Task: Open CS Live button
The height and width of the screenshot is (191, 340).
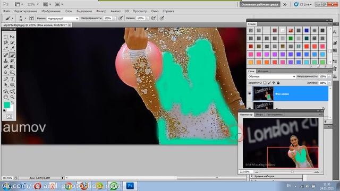Action: (x=303, y=4)
